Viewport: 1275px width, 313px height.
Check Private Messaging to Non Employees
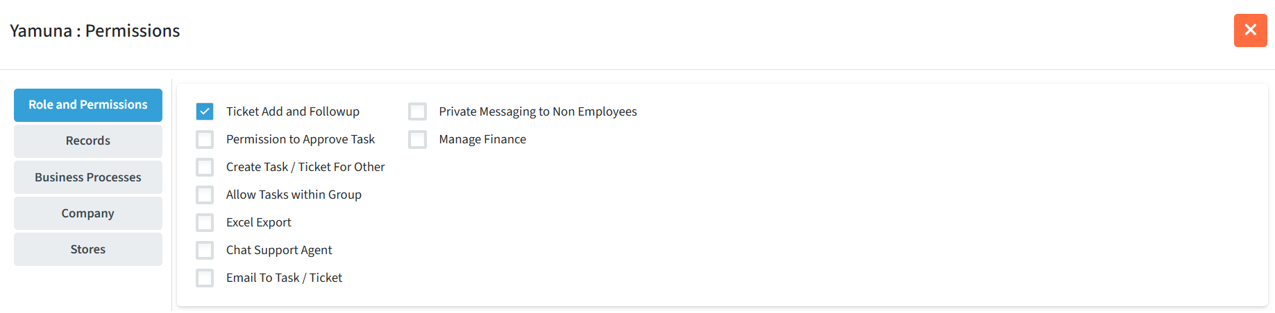pos(417,111)
